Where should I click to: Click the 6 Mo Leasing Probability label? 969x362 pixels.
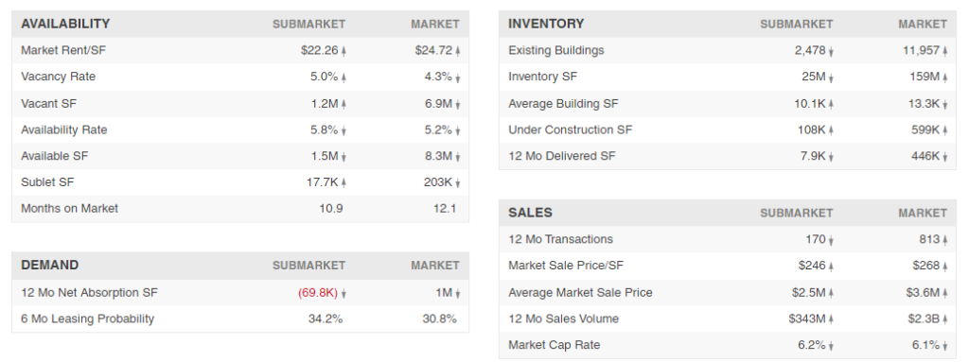point(88,319)
